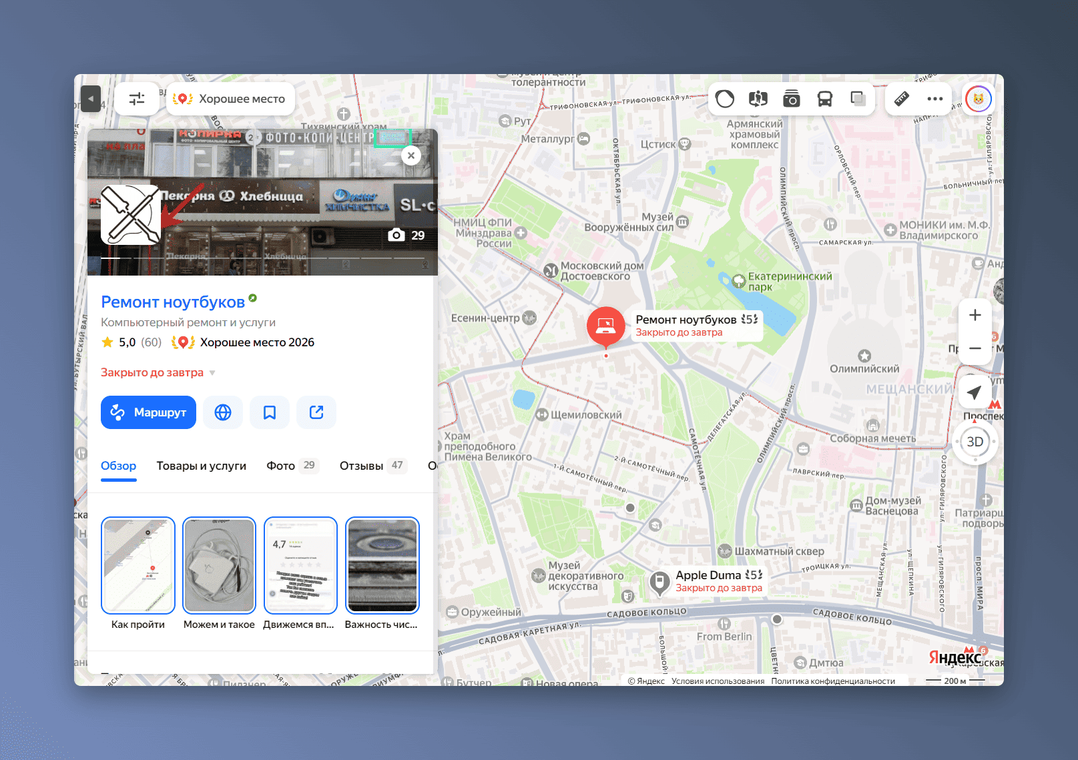Select the 'Соборная мечеть' map marker

coord(873,426)
